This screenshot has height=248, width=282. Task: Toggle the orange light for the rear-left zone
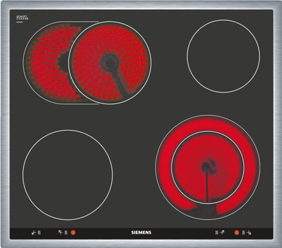pyautogui.click(x=73, y=232)
